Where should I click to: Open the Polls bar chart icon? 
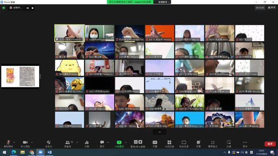[87, 144]
